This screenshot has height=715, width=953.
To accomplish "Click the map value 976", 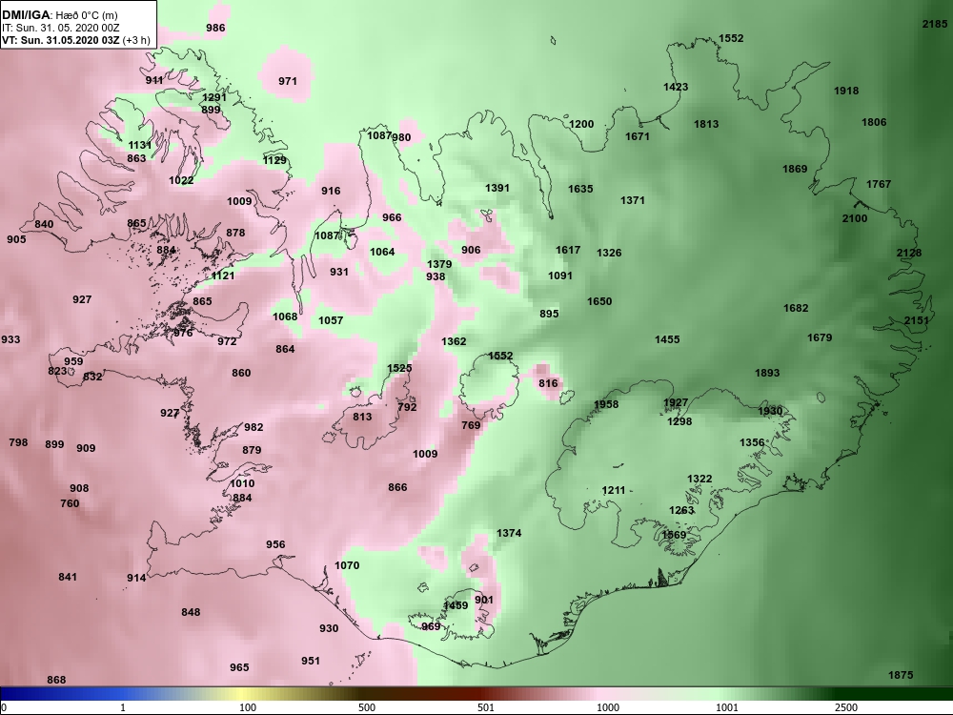I will pyautogui.click(x=183, y=333).
